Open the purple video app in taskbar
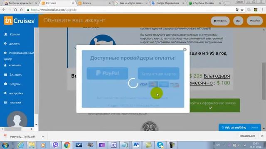The image size is (266, 149). pyautogui.click(x=102, y=145)
